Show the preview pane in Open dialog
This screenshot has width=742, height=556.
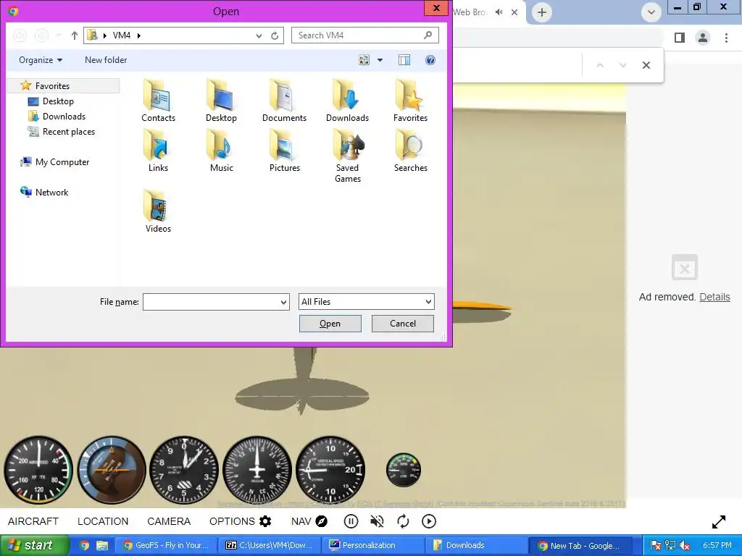(x=404, y=60)
